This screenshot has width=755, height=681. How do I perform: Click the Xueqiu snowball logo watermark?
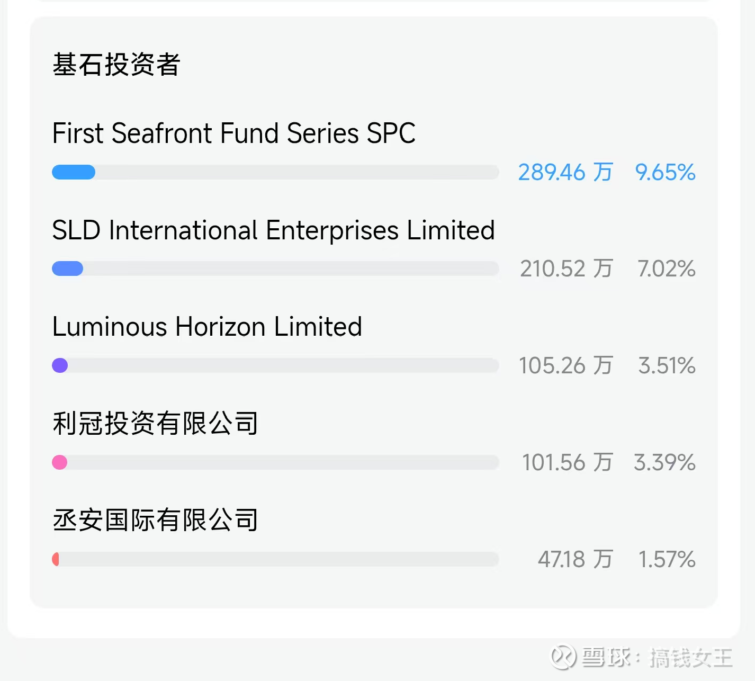[x=563, y=657]
